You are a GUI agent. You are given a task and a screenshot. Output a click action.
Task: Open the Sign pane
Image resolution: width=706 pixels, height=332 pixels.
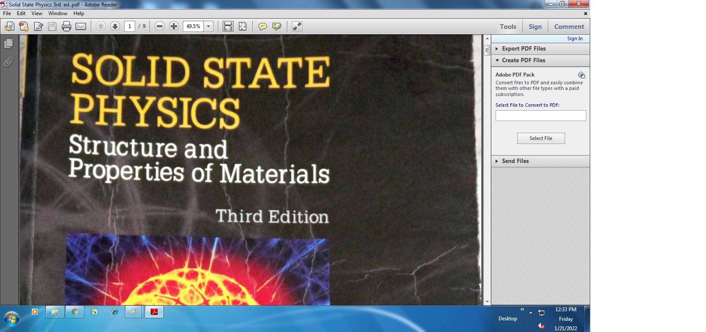535,27
